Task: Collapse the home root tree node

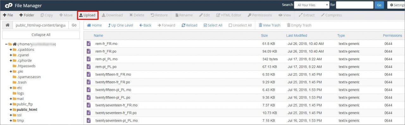Action: (6, 44)
